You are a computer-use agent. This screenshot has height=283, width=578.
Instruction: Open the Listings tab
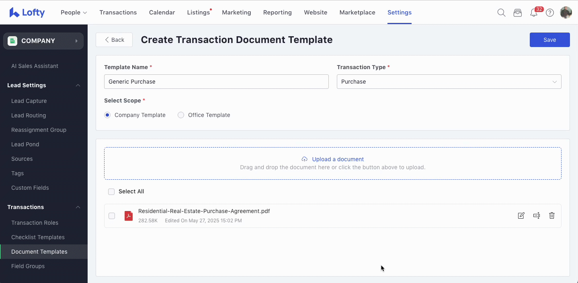(199, 12)
